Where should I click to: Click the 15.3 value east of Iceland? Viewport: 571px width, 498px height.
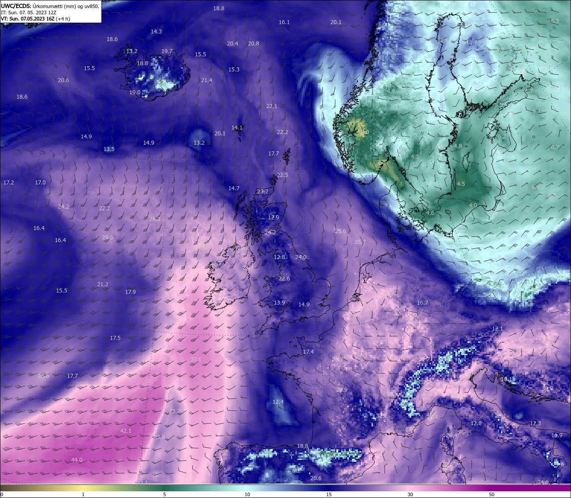pyautogui.click(x=234, y=69)
